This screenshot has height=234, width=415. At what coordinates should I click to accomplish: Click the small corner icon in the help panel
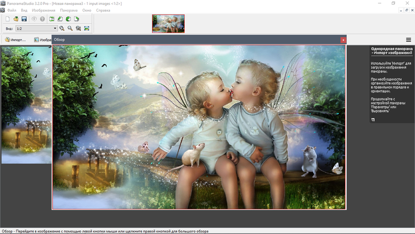373,120
